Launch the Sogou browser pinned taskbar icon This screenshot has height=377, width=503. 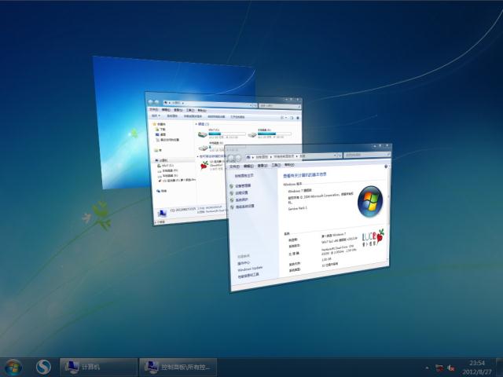pyautogui.click(x=43, y=367)
